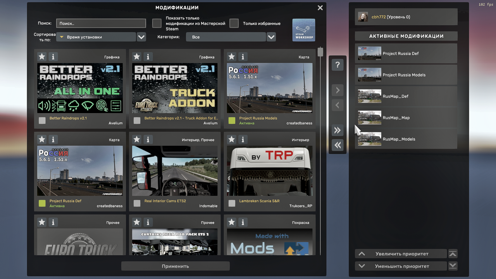Favorite Better Raindrops v2.1 with star icon
This screenshot has height=279, width=496.
point(42,57)
